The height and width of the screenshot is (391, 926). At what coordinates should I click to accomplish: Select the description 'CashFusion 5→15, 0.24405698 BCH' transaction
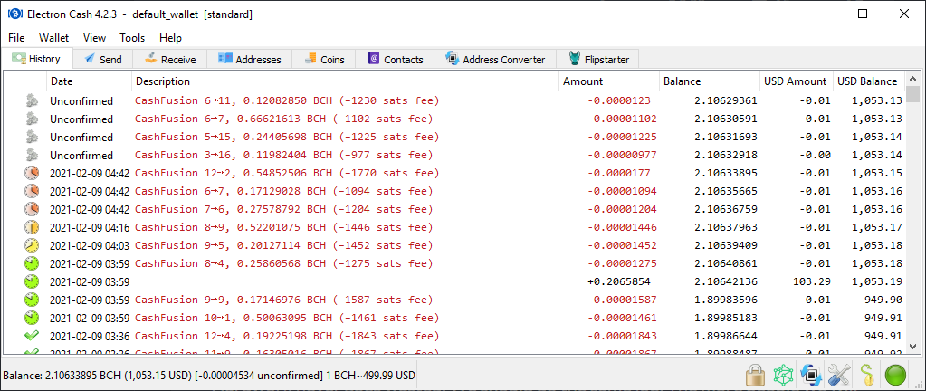coord(286,137)
